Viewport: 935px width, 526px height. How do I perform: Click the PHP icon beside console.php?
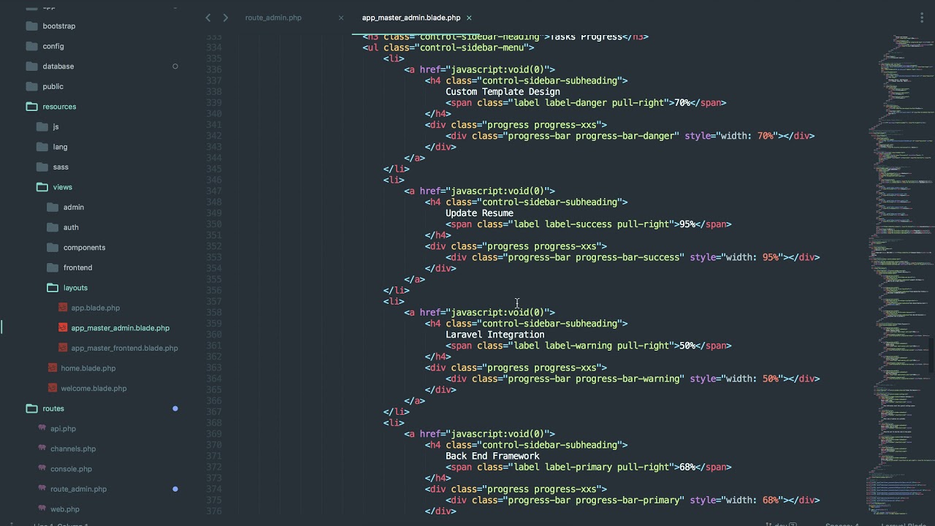tap(42, 468)
